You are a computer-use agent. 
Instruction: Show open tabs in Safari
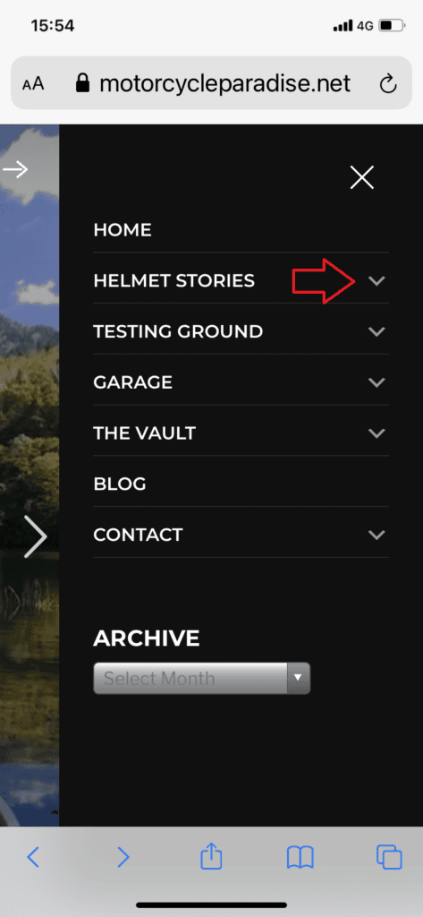[x=389, y=857]
